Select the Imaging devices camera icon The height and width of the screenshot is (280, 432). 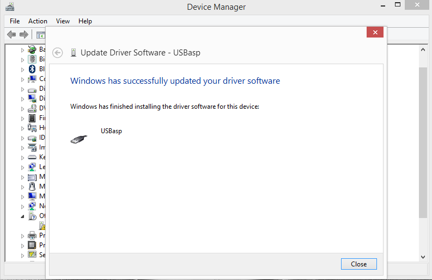pos(32,147)
